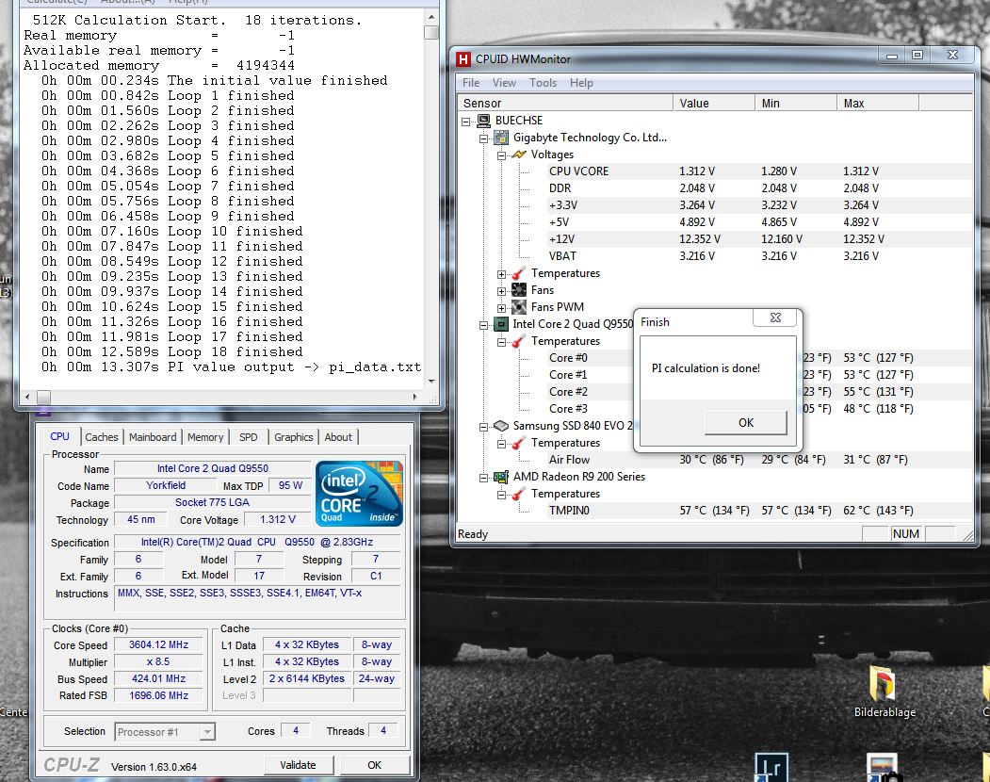Click the Yorkfield code name field
This screenshot has width=990, height=782.
(x=166, y=485)
